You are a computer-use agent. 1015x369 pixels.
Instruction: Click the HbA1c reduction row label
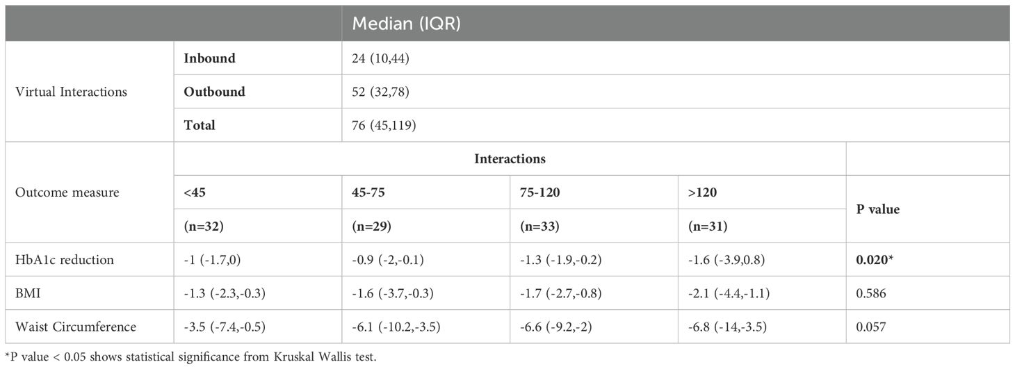(65, 259)
